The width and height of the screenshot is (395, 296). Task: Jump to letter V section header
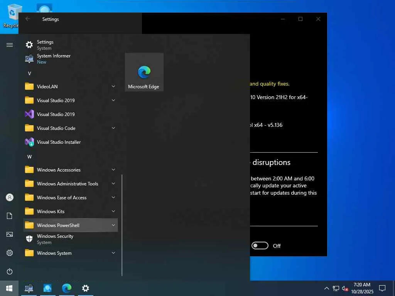(x=29, y=74)
